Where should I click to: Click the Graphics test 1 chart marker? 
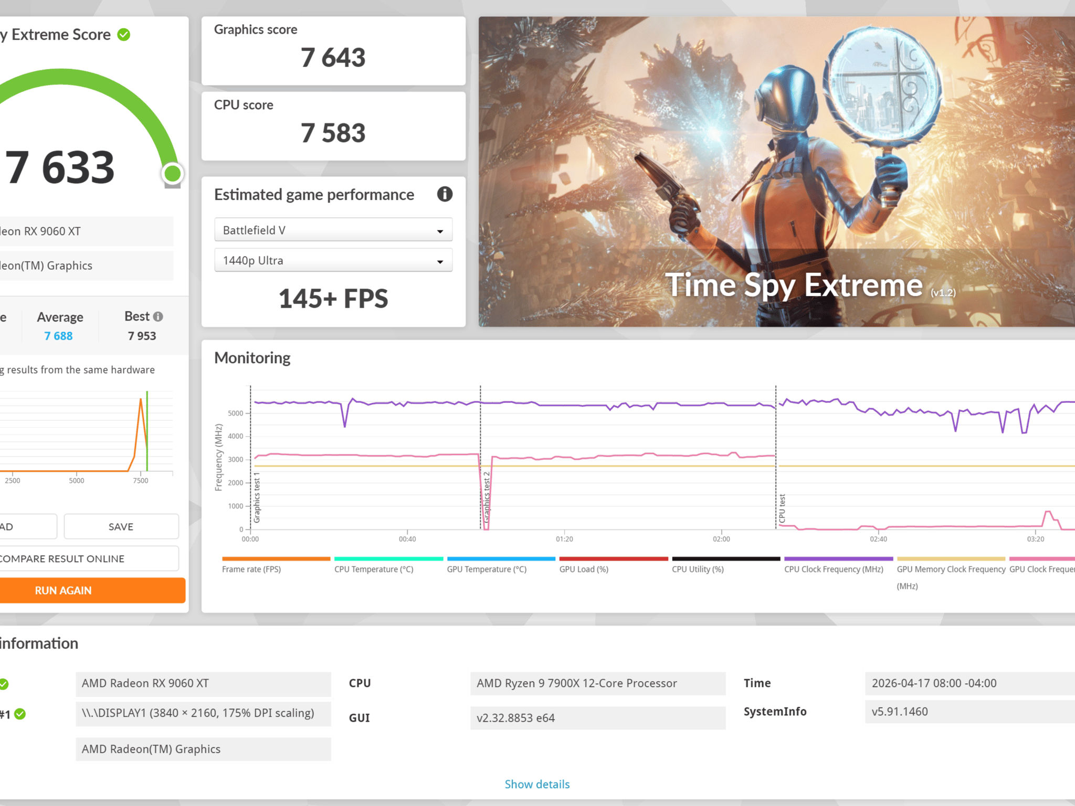coord(257,497)
